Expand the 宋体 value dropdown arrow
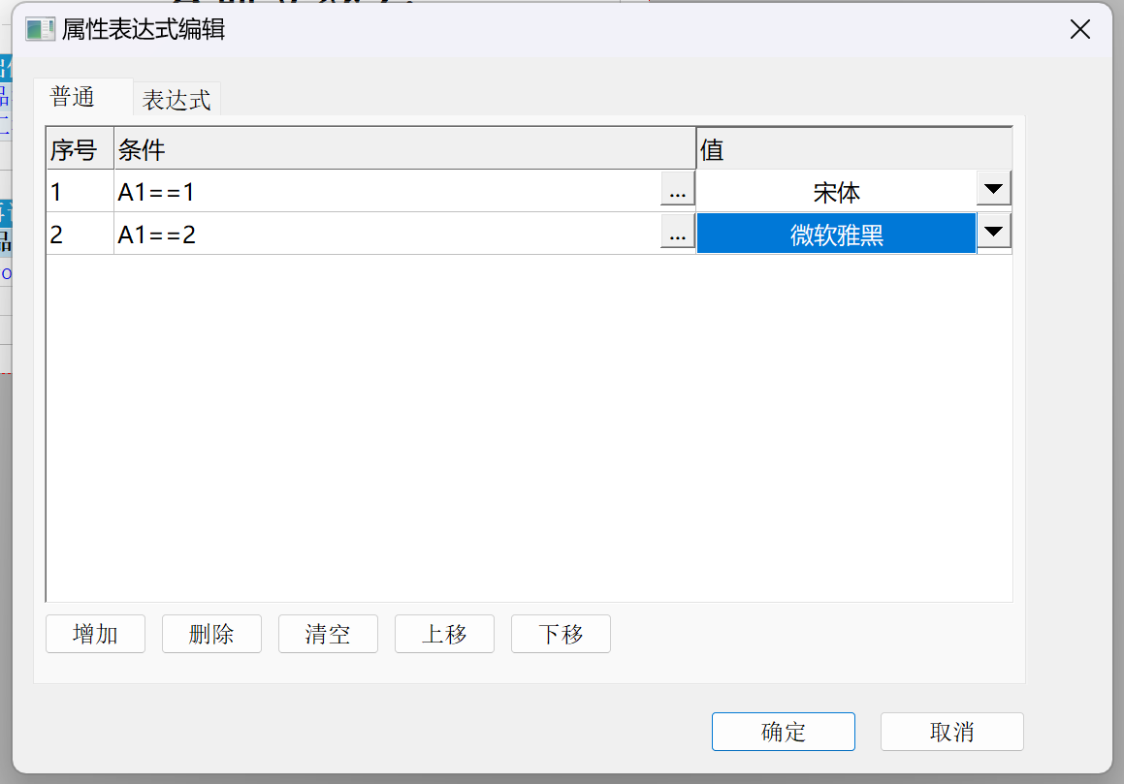This screenshot has height=784, width=1124. tap(994, 189)
